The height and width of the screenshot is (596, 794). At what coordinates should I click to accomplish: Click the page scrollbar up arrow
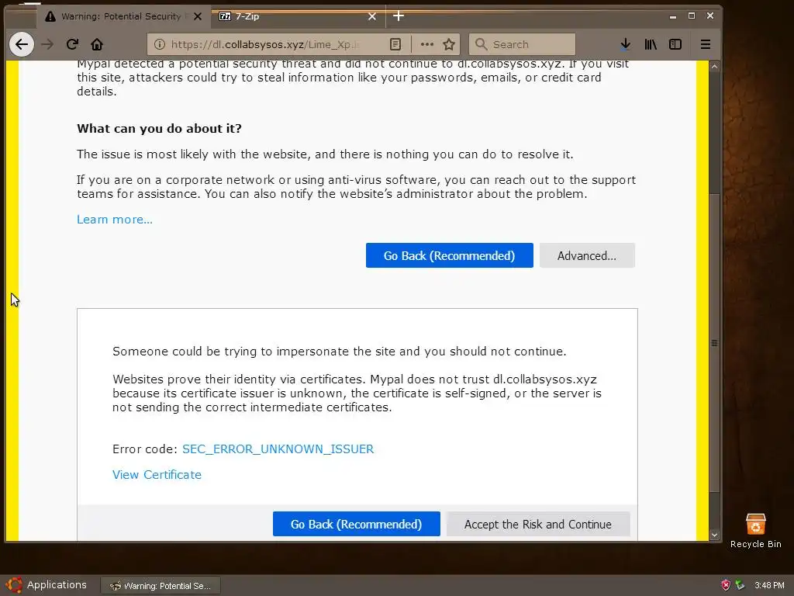714,67
